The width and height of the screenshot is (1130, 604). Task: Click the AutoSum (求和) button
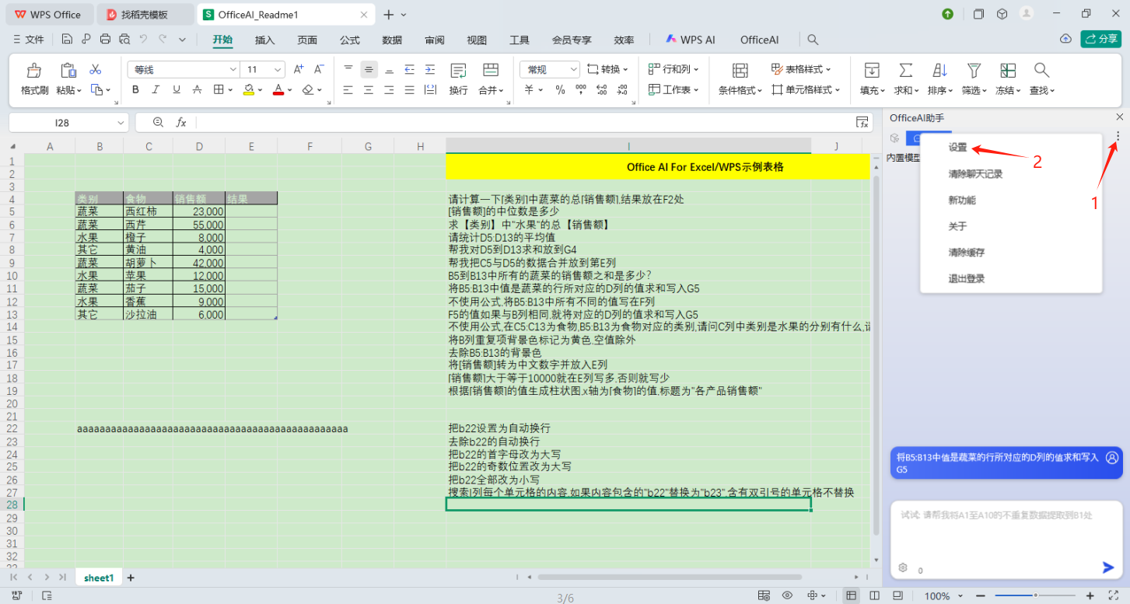[906, 79]
